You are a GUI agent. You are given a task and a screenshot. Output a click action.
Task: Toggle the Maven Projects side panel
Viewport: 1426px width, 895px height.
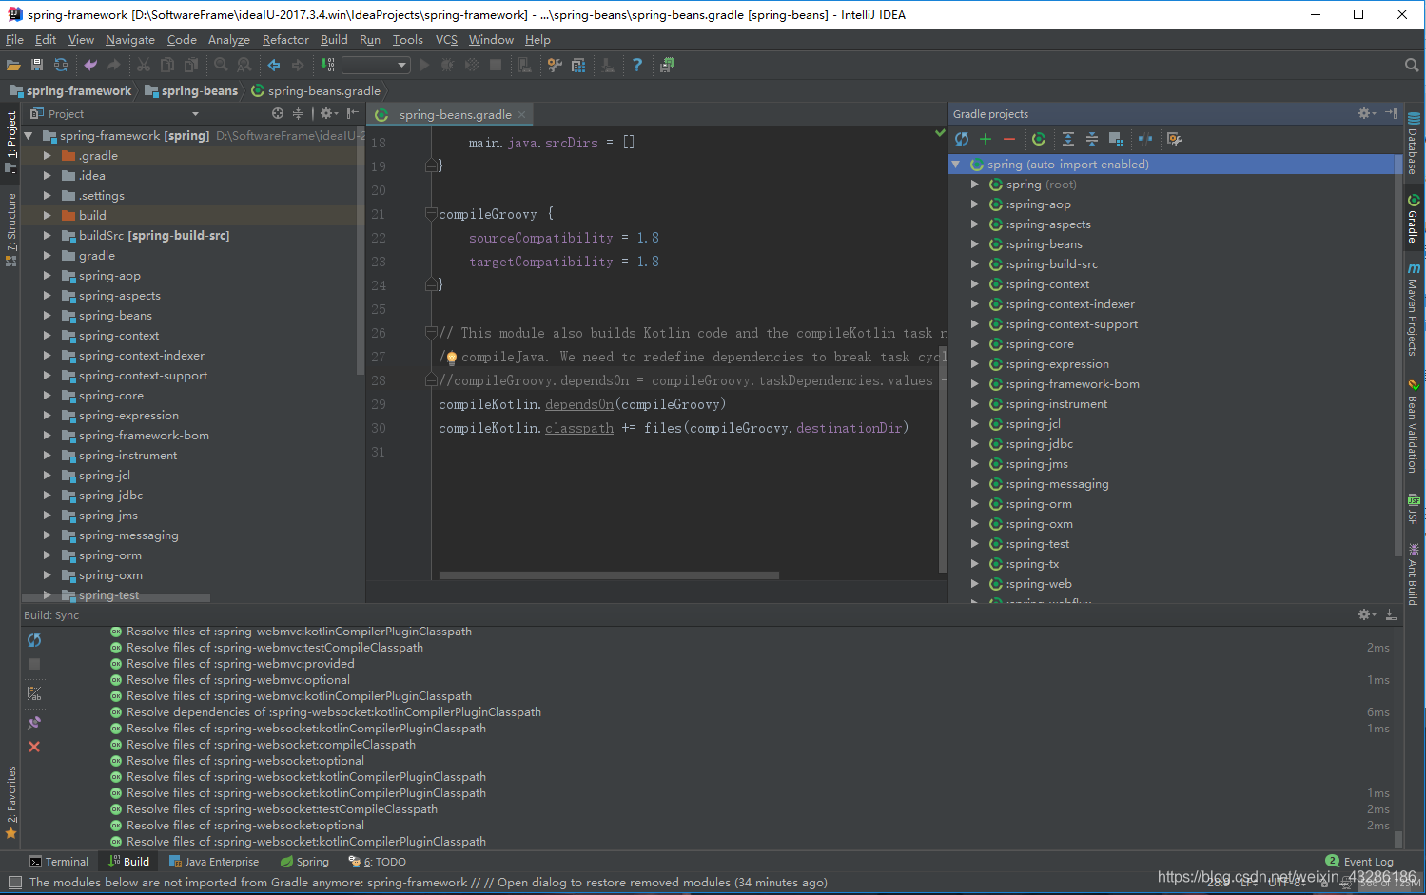(1414, 309)
